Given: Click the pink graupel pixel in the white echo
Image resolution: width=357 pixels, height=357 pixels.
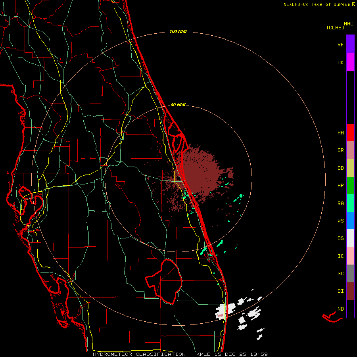Looking at the screenshot, I should (x=221, y=316).
